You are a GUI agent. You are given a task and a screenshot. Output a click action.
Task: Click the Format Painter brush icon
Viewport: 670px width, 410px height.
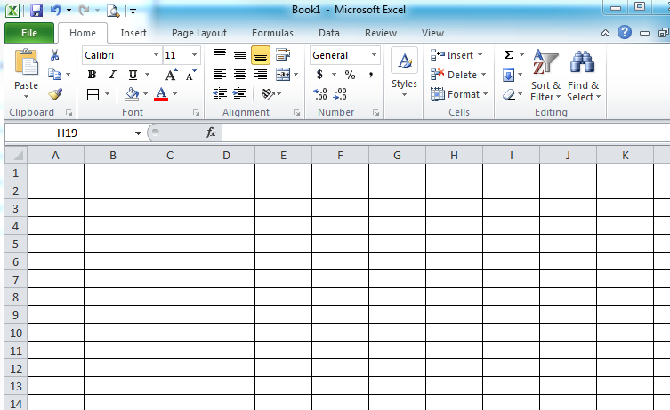pos(55,93)
